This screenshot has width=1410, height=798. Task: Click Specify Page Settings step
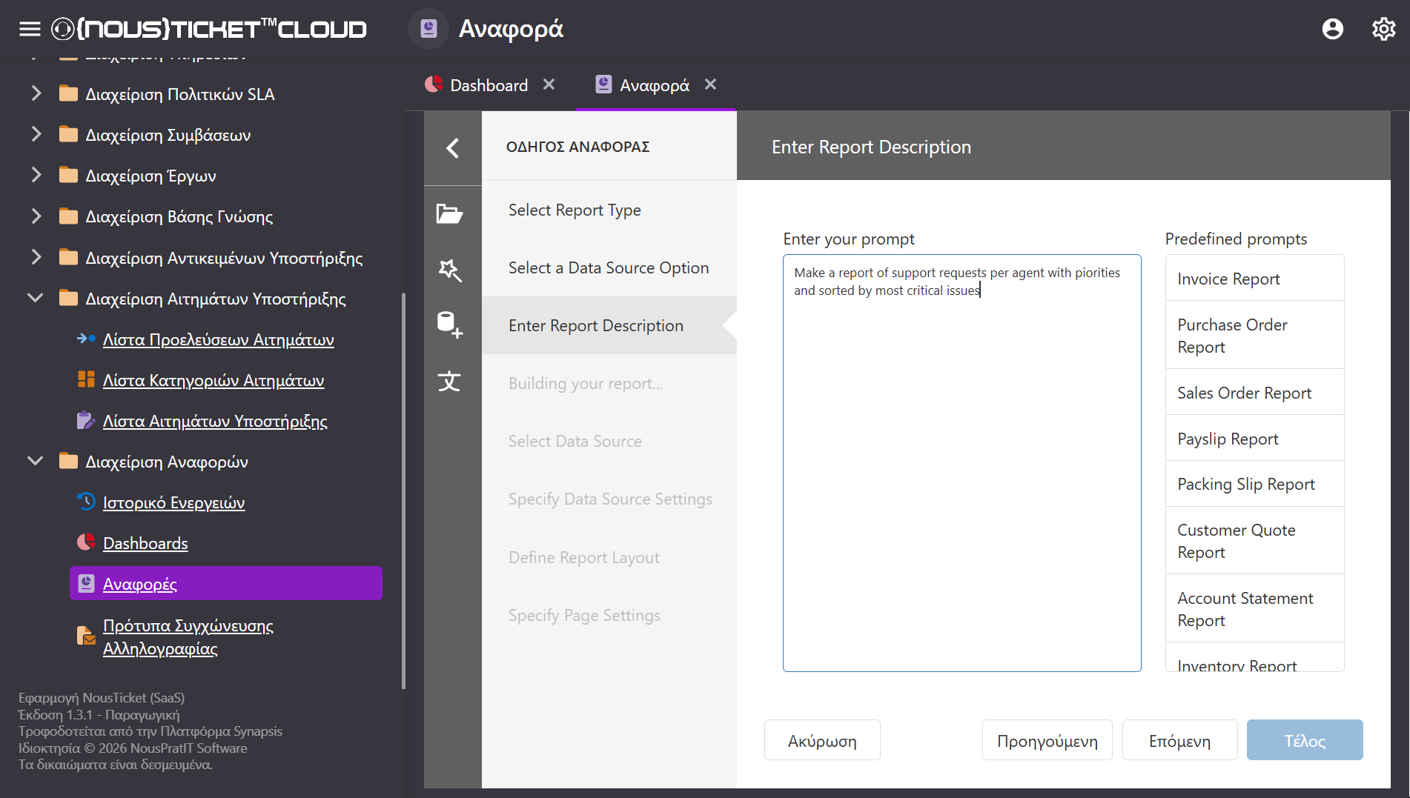(609, 615)
